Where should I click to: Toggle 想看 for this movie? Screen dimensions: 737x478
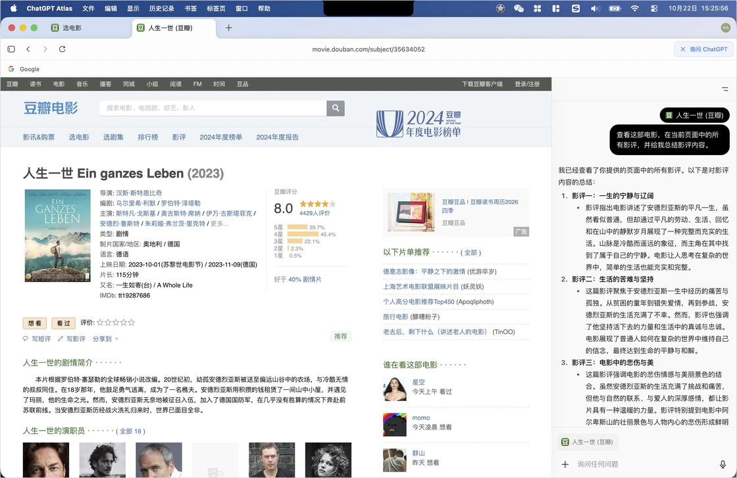[34, 323]
